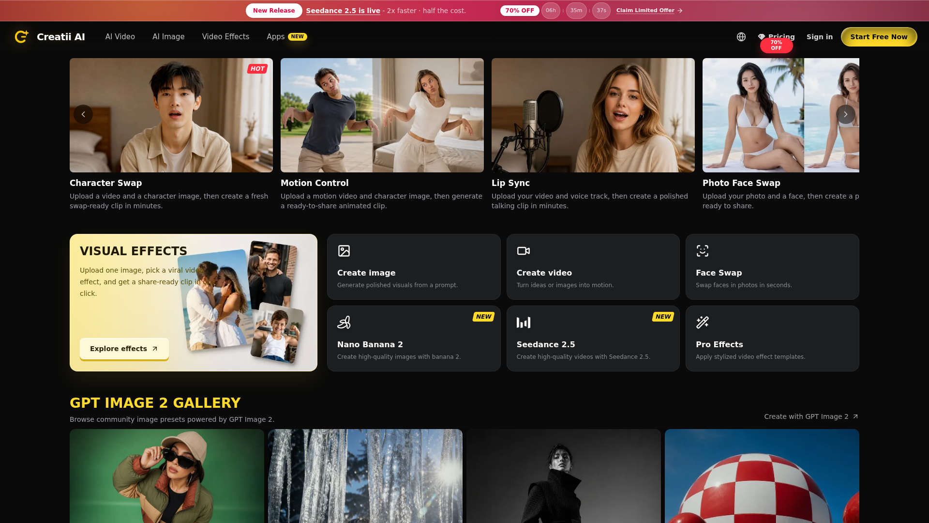The height and width of the screenshot is (523, 929).
Task: Show next carousel items with right chevron
Action: click(x=846, y=114)
